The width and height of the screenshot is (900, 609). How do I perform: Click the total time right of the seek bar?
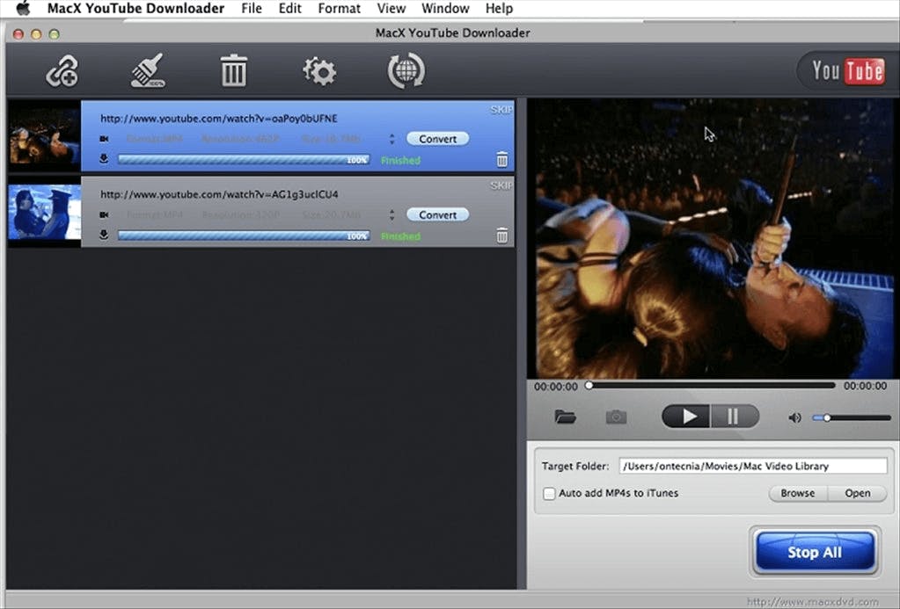click(x=865, y=386)
